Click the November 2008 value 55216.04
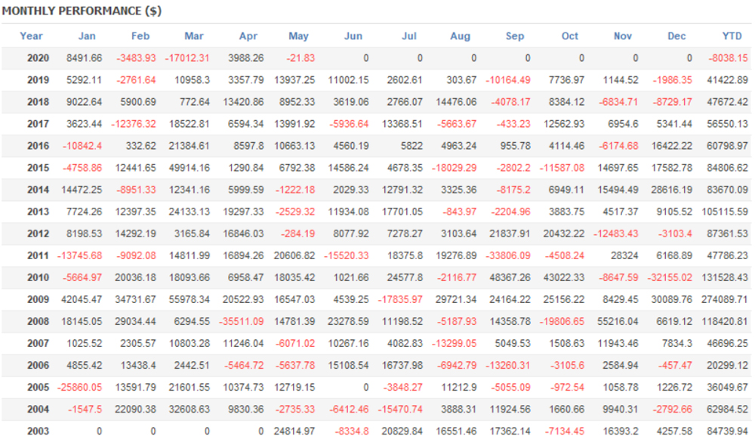The height and width of the screenshot is (439, 755). pyautogui.click(x=618, y=322)
